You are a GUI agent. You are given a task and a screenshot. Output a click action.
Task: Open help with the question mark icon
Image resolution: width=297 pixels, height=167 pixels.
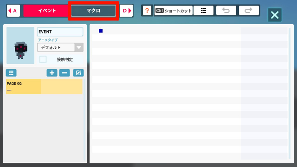[147, 10]
